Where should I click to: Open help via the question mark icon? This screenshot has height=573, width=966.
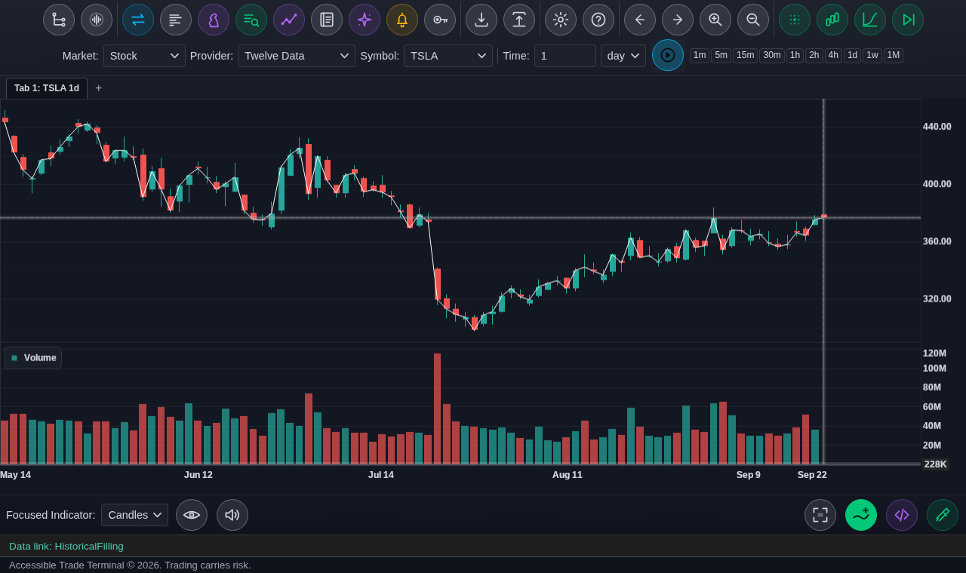click(598, 20)
